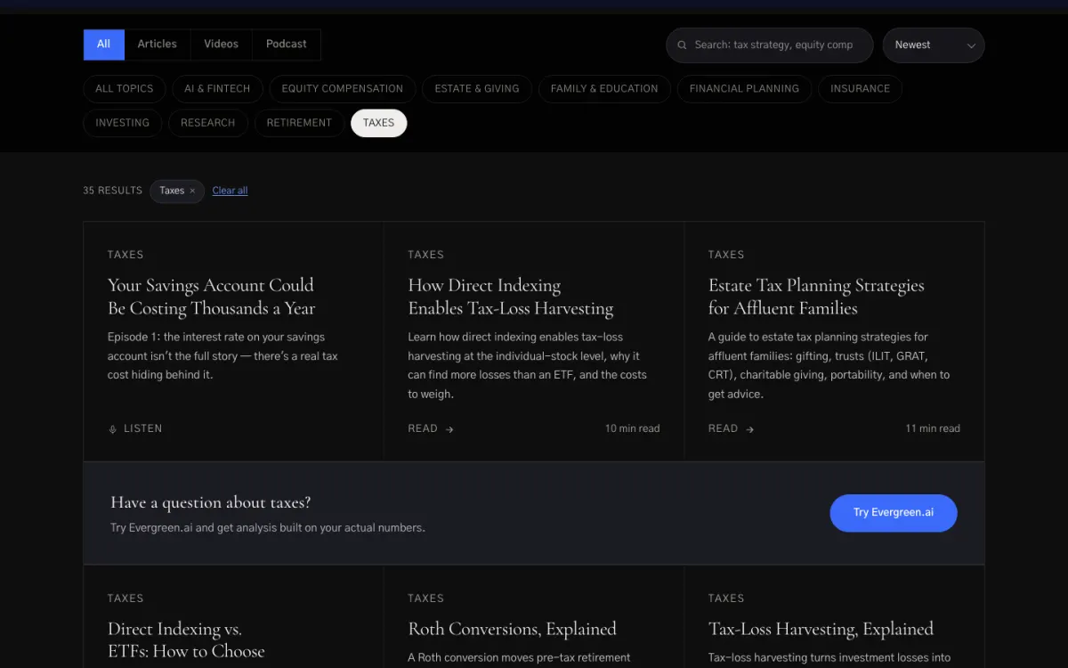Filter by FINANCIAL PLANNING topic
This screenshot has height=668, width=1068.
click(744, 89)
